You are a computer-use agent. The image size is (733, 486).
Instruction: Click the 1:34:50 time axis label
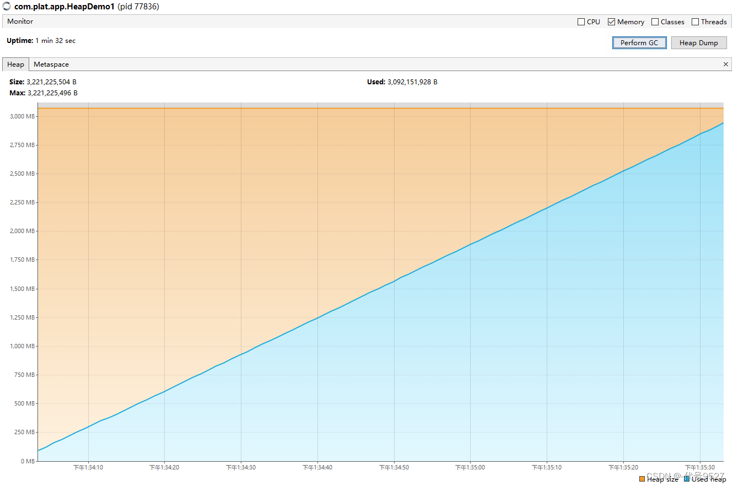394,467
